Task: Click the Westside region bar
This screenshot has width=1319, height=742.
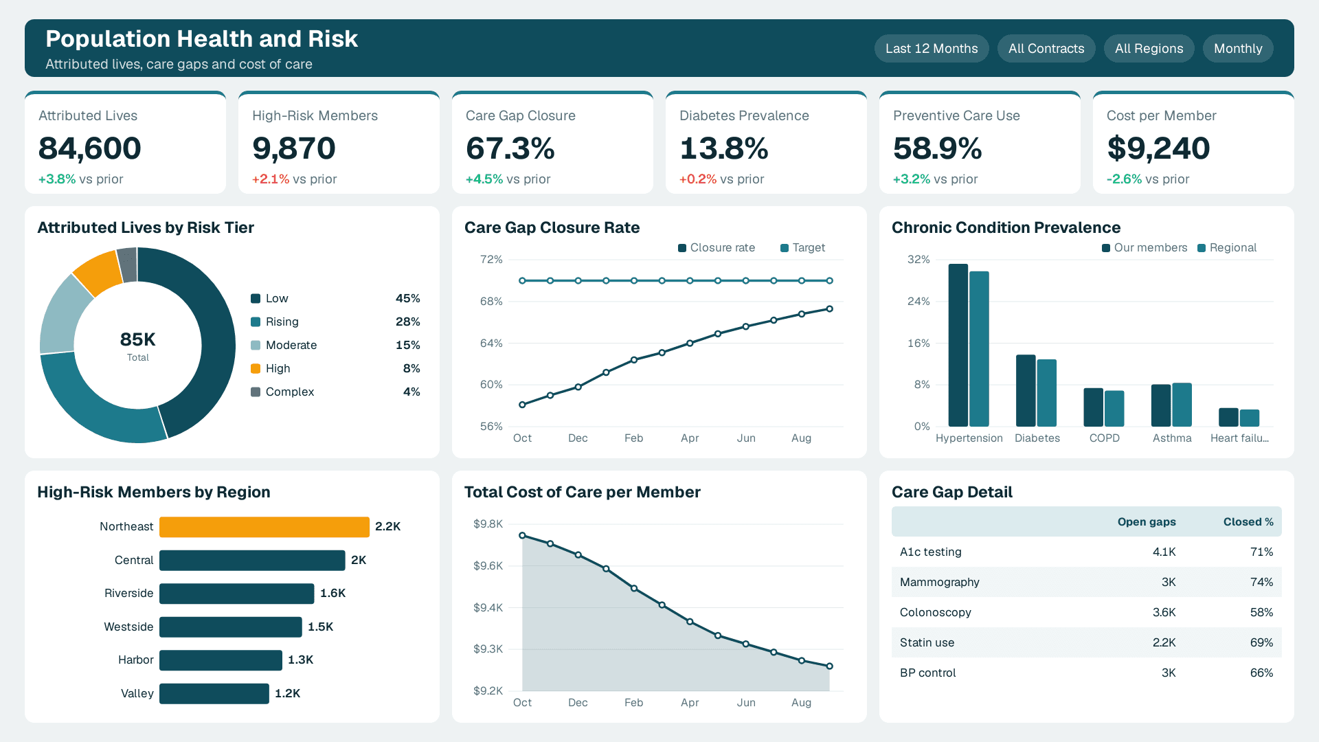Action: click(231, 627)
